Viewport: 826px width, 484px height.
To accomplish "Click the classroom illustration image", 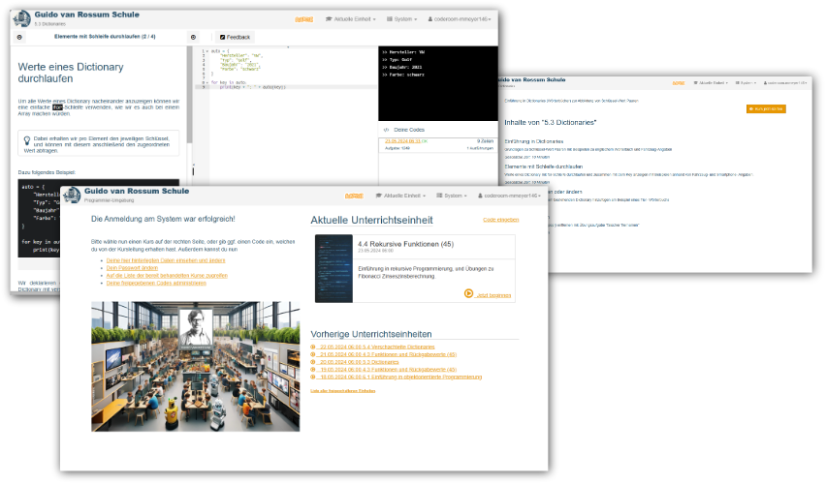I will coord(195,366).
